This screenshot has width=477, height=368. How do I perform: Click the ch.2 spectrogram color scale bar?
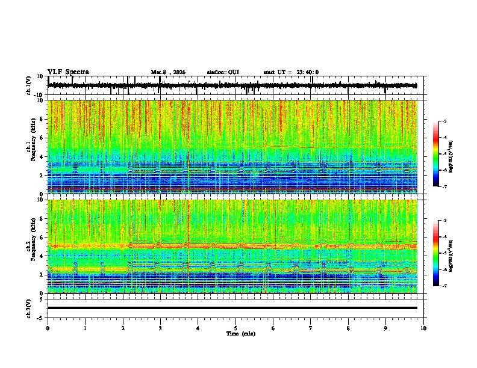point(436,253)
